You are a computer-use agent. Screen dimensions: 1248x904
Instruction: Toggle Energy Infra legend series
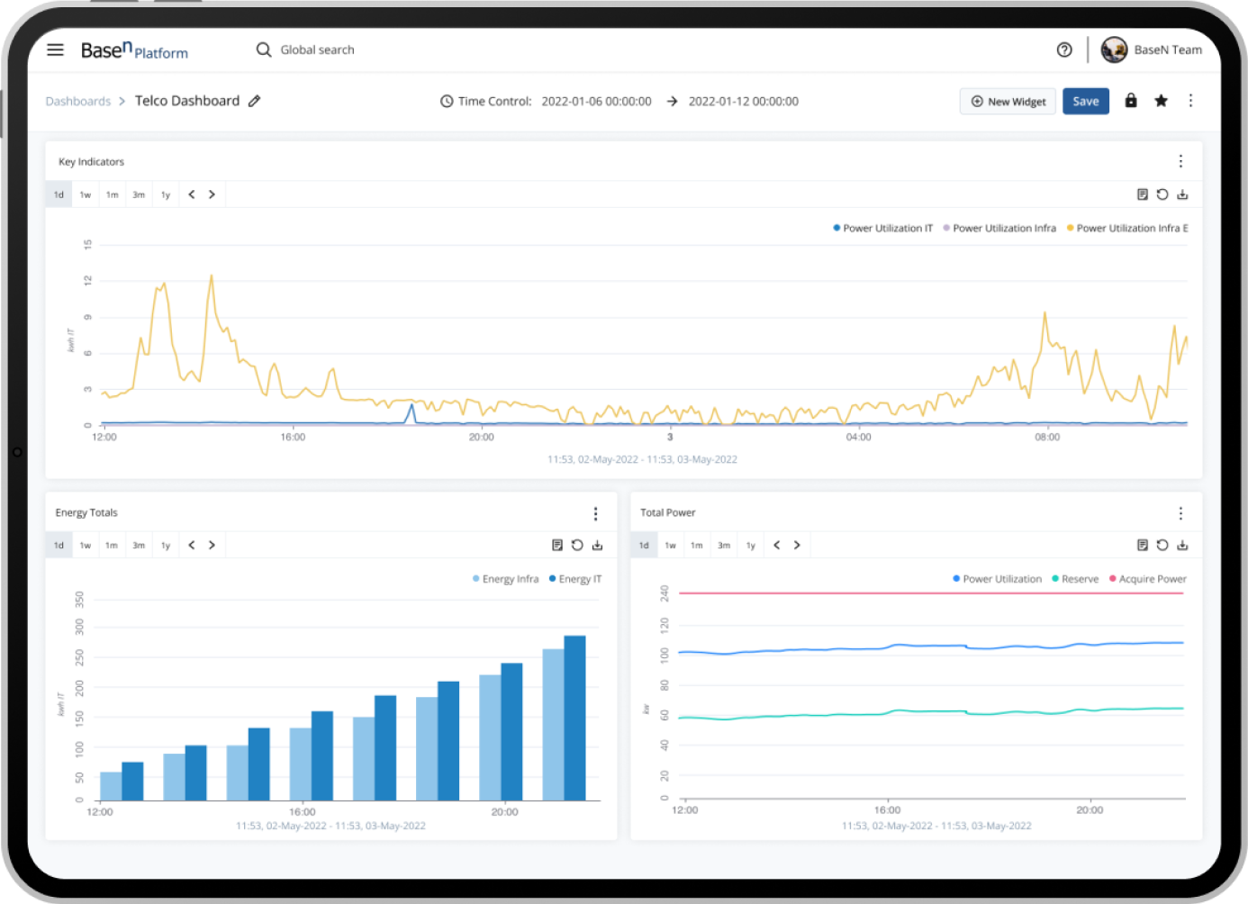(x=506, y=579)
